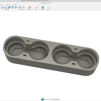The width and height of the screenshot is (101, 101).
Task: Open the Grid and Snaps dropdown
Action: (x=56, y=99)
